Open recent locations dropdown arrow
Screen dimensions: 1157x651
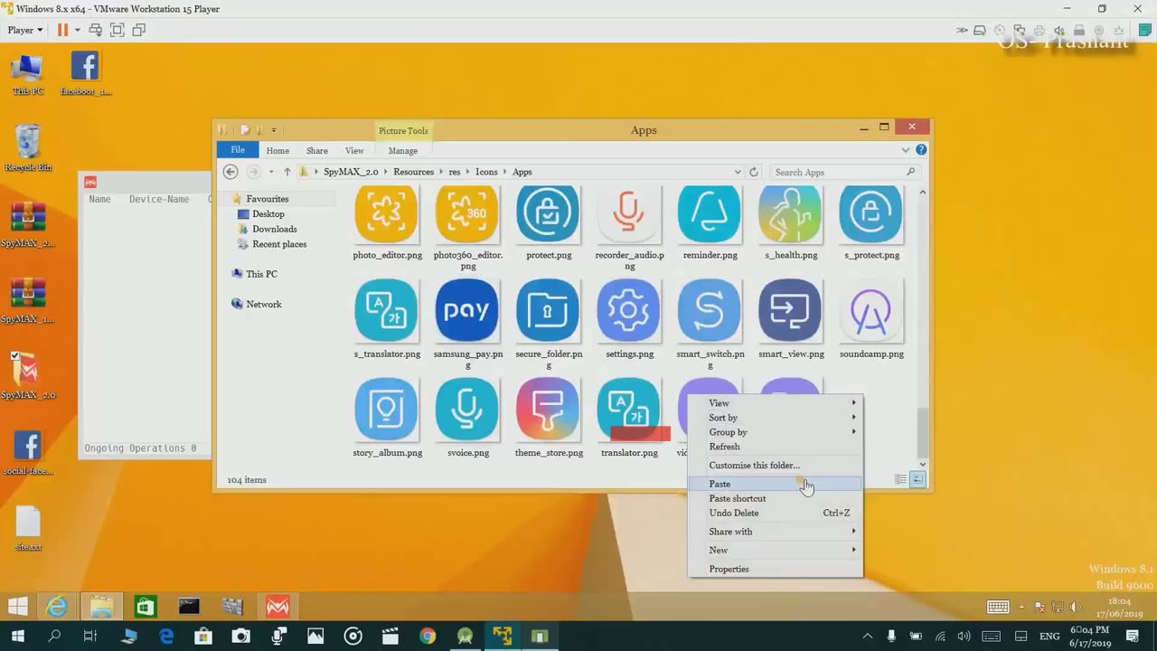pyautogui.click(x=271, y=172)
